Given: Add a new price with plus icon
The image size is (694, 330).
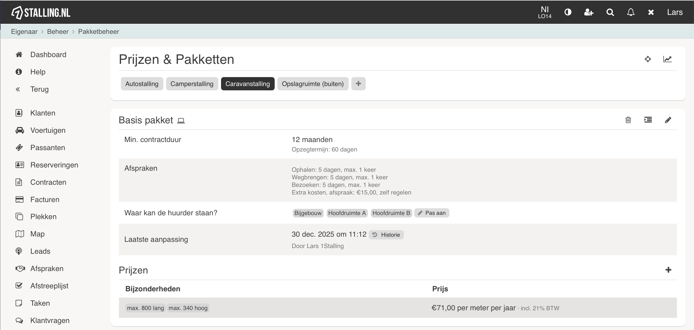Looking at the screenshot, I should 668,270.
